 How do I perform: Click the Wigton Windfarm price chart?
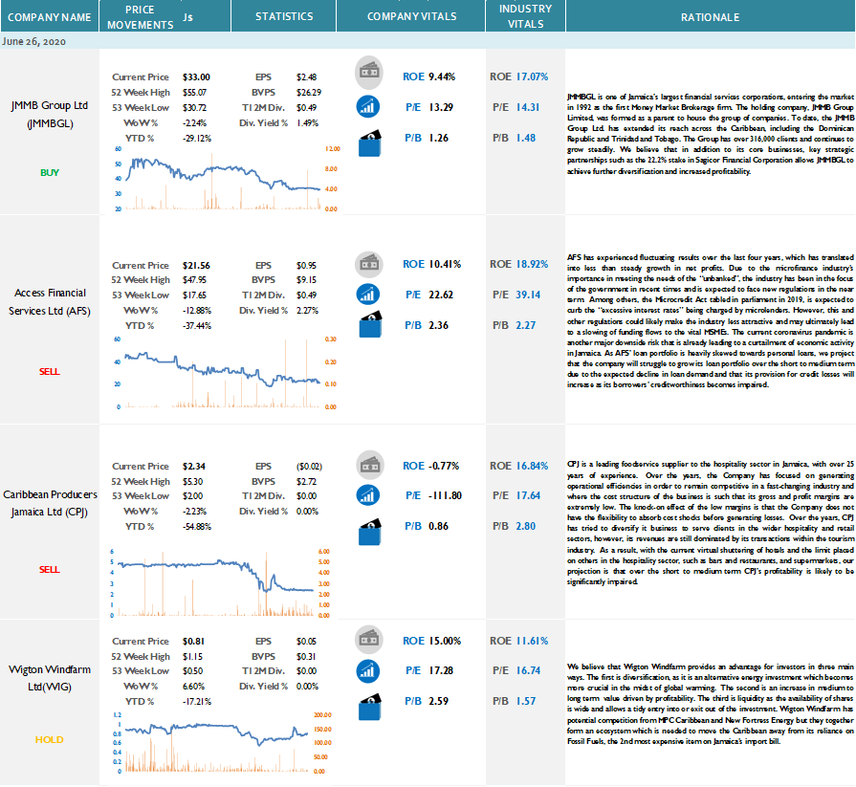(220, 743)
